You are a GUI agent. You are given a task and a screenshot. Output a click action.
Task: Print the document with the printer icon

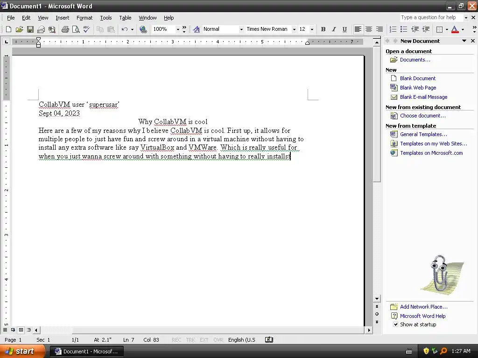point(65,29)
